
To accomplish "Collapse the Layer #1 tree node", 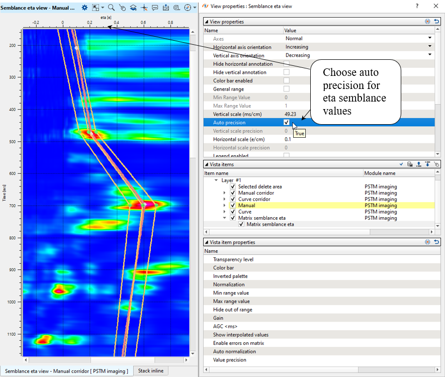I will pyautogui.click(x=216, y=180).
